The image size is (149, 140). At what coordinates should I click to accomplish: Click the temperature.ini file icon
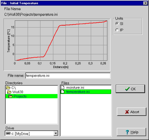(x=63, y=92)
